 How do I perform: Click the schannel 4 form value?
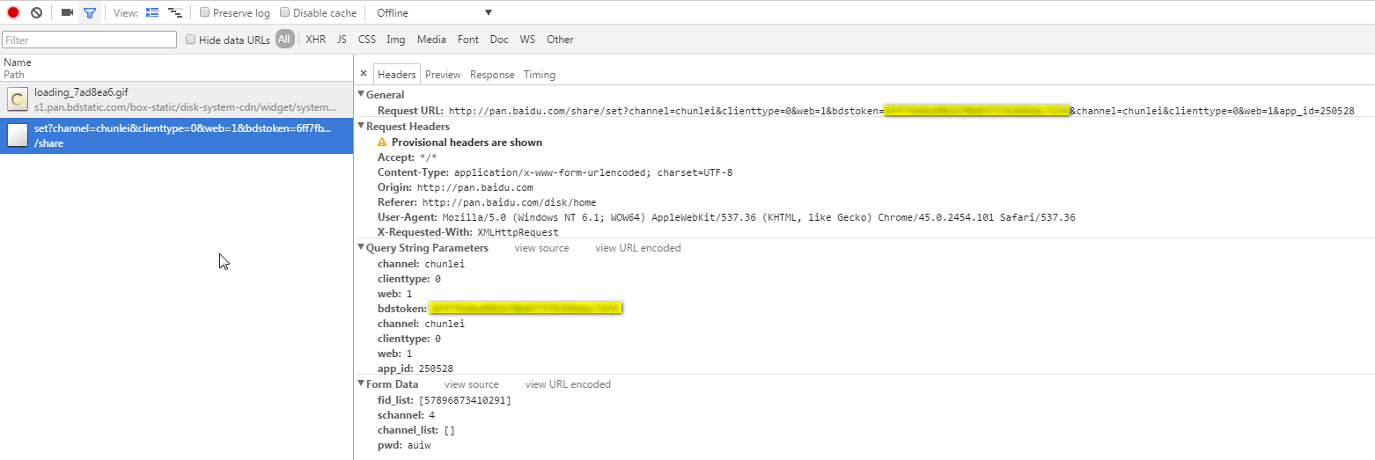[x=431, y=415]
